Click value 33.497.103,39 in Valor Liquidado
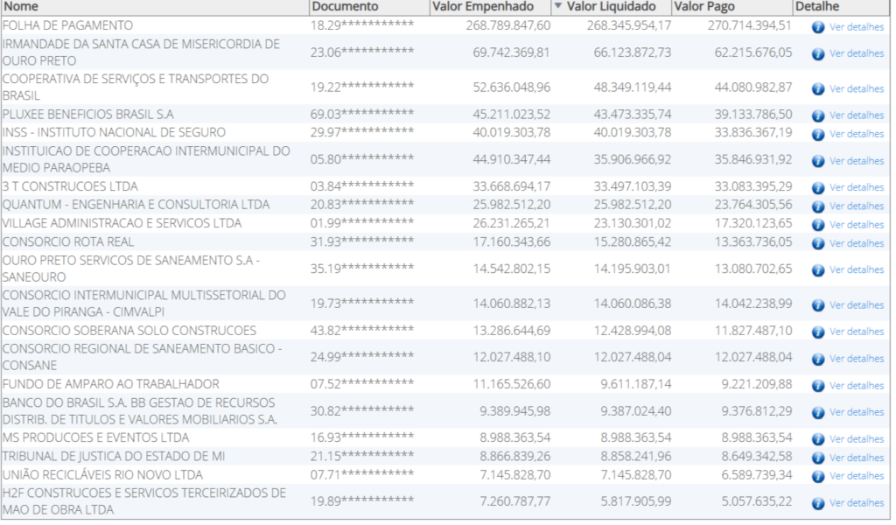Viewport: 896px width, 525px height. (x=632, y=186)
